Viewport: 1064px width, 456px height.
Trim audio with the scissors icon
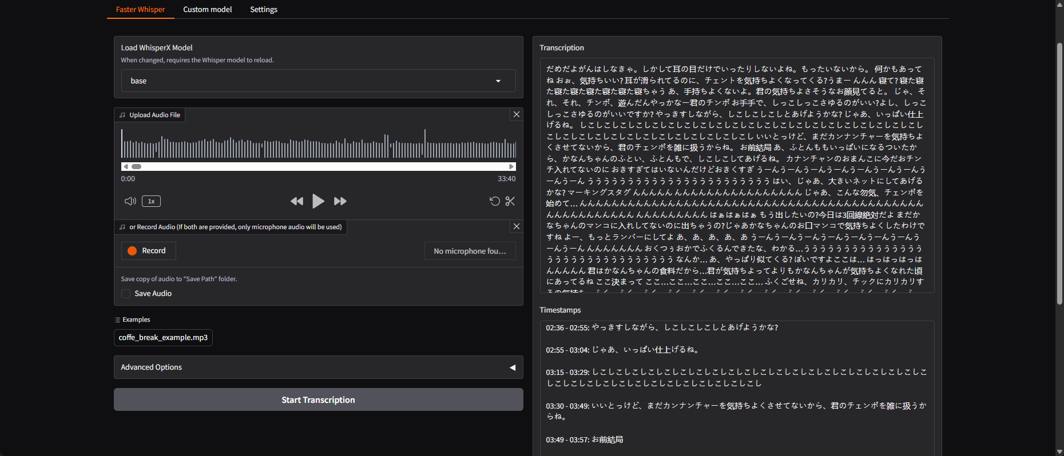pos(510,201)
